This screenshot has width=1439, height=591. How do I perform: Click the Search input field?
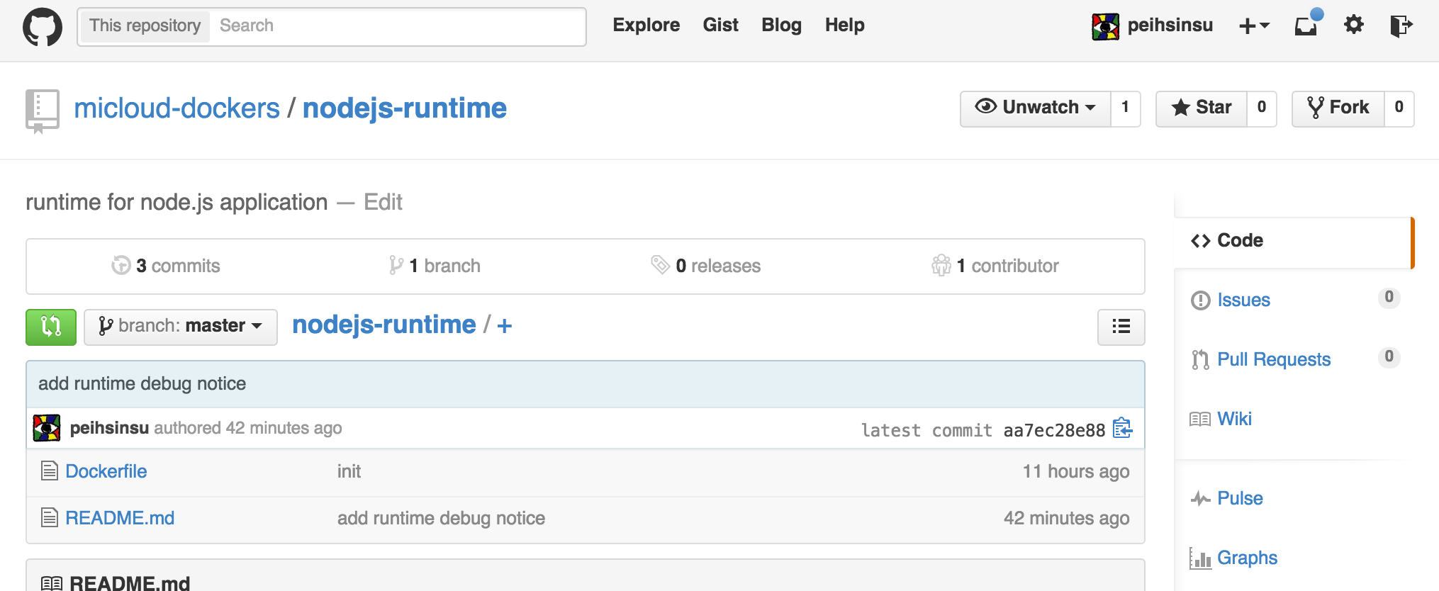coord(397,26)
